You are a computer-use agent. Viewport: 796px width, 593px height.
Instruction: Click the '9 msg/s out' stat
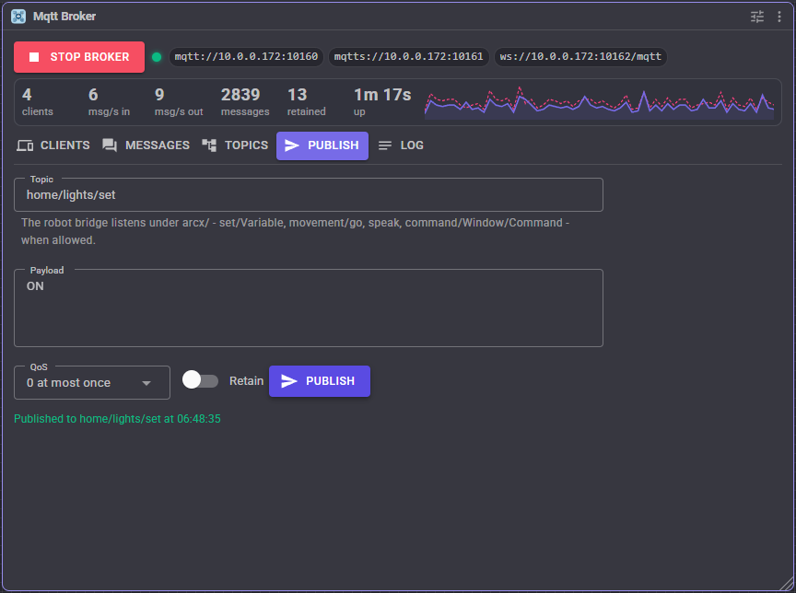click(179, 102)
